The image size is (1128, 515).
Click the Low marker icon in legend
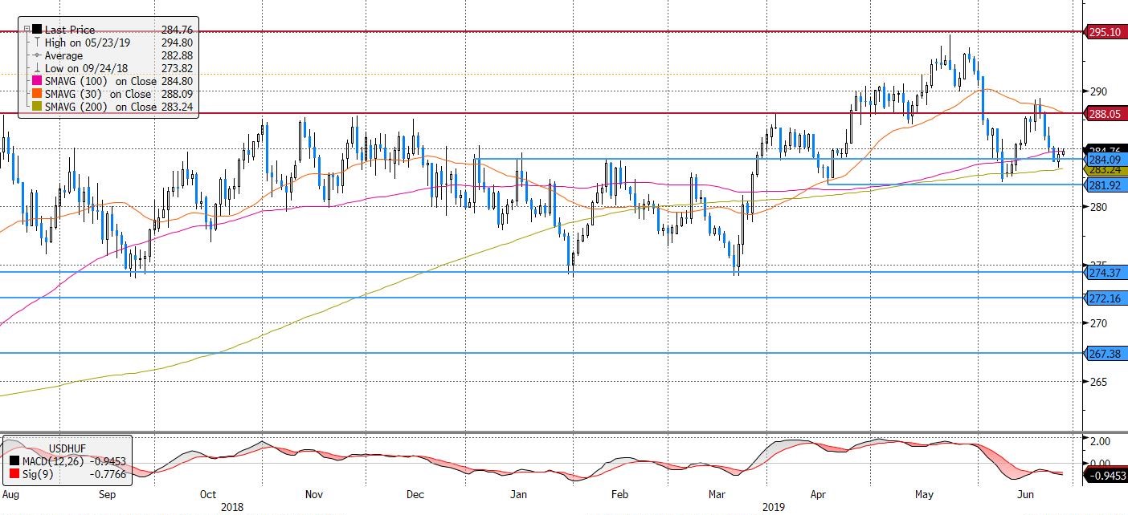click(37, 68)
